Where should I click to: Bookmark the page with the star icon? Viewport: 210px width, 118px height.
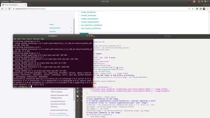[x=193, y=9]
